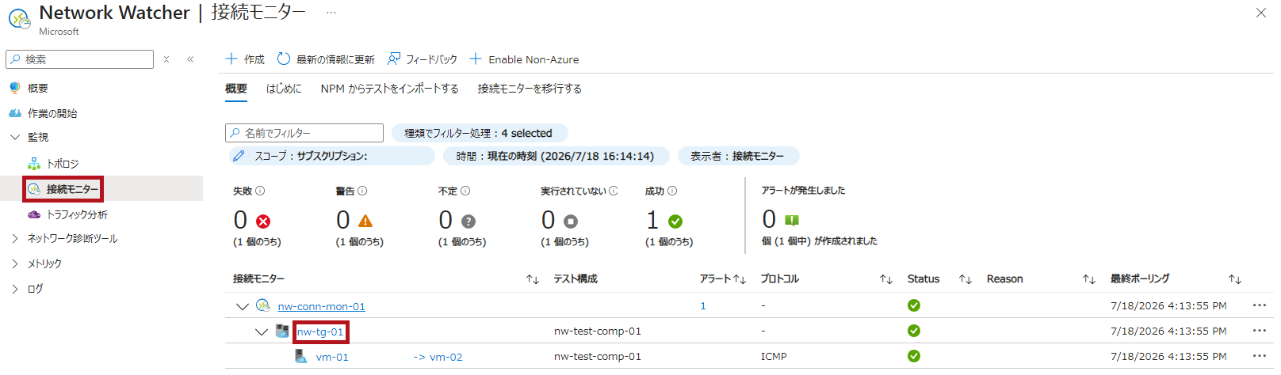Click the status check in the vm-01 row
The height and width of the screenshot is (375, 1281).
[x=914, y=356]
